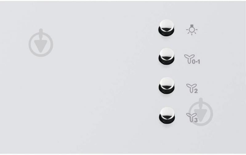
Task: Click the rays below the light bulb symbol
Action: click(x=192, y=34)
